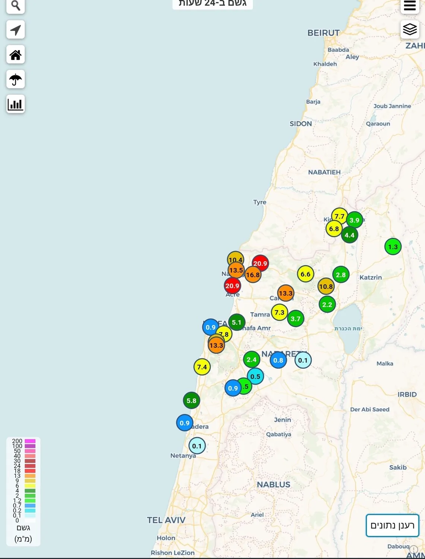425x559 pixels.
Task: Select the yellow 7.4 coastal marker
Action: (x=202, y=367)
